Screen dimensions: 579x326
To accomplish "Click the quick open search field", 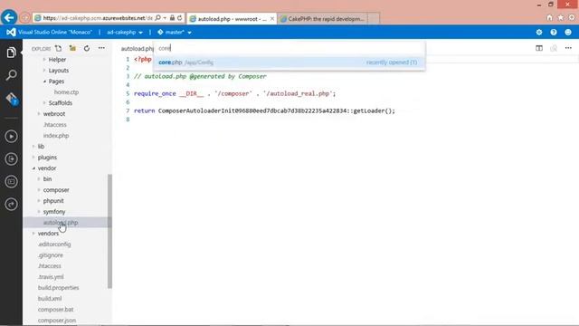I will (289, 48).
